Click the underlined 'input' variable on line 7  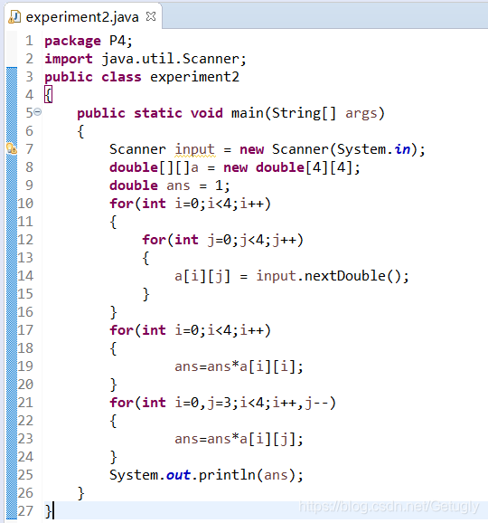point(195,149)
